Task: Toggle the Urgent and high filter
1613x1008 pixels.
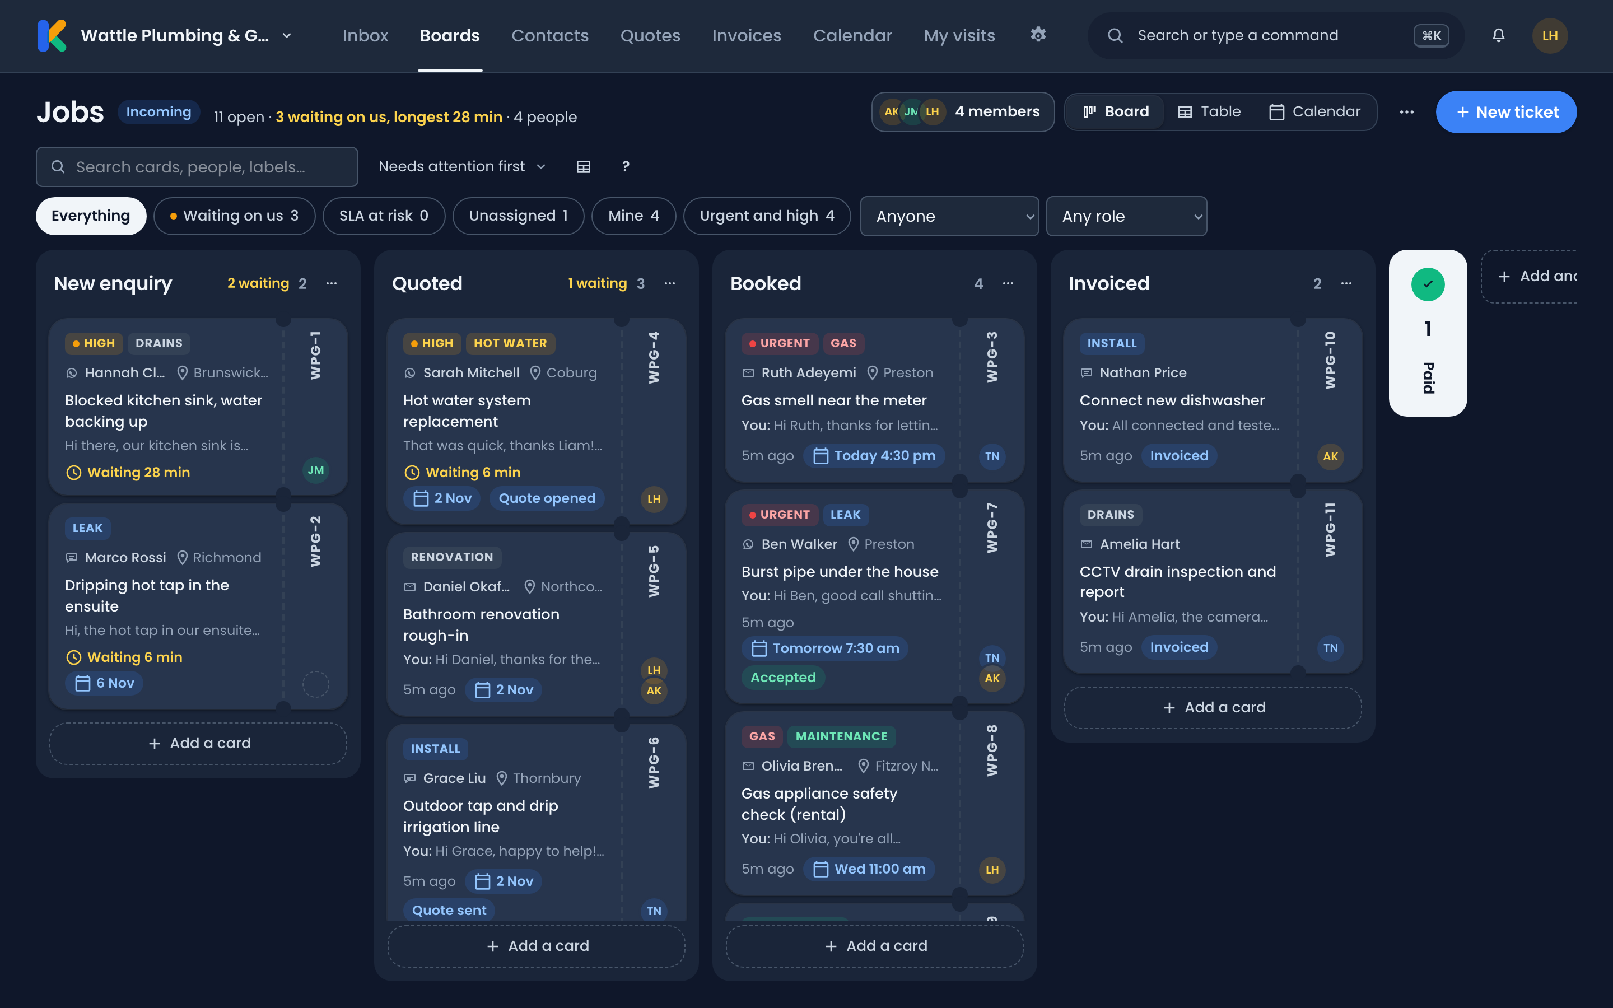Action: [767, 216]
